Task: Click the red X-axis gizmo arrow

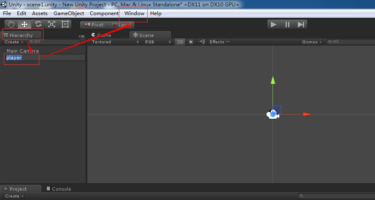Action: tap(307, 115)
